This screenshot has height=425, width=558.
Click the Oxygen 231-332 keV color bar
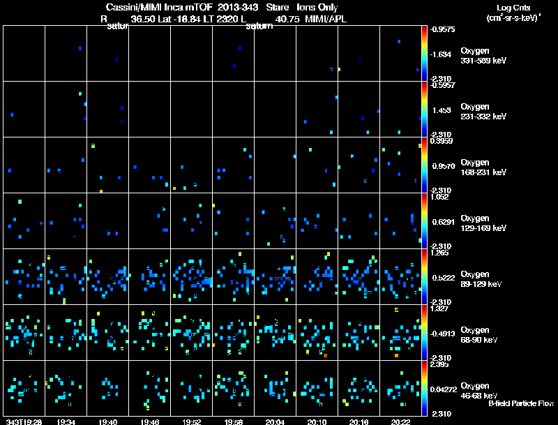(x=425, y=109)
